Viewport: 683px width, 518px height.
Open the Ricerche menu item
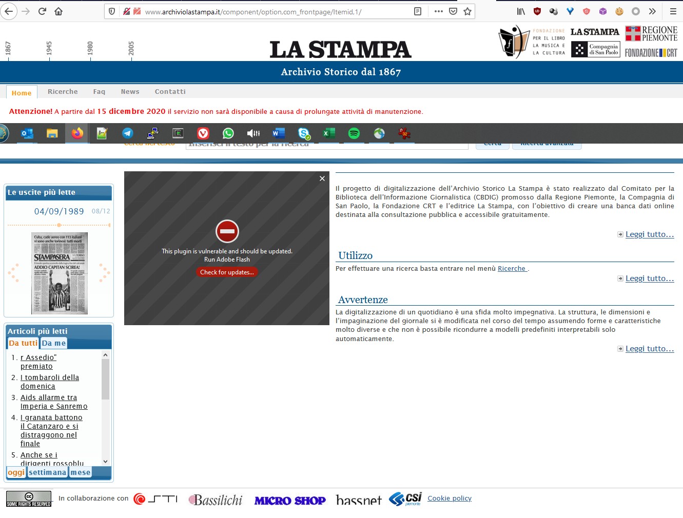[x=63, y=91]
